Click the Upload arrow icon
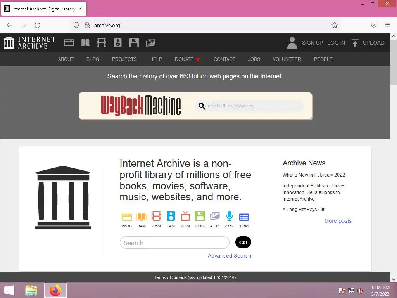Viewport: 397px width, 298px height. 355,43
